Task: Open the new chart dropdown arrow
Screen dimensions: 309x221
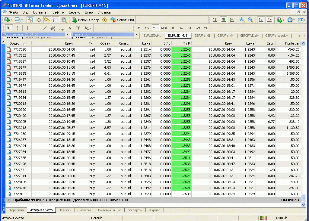Action: click(x=11, y=20)
